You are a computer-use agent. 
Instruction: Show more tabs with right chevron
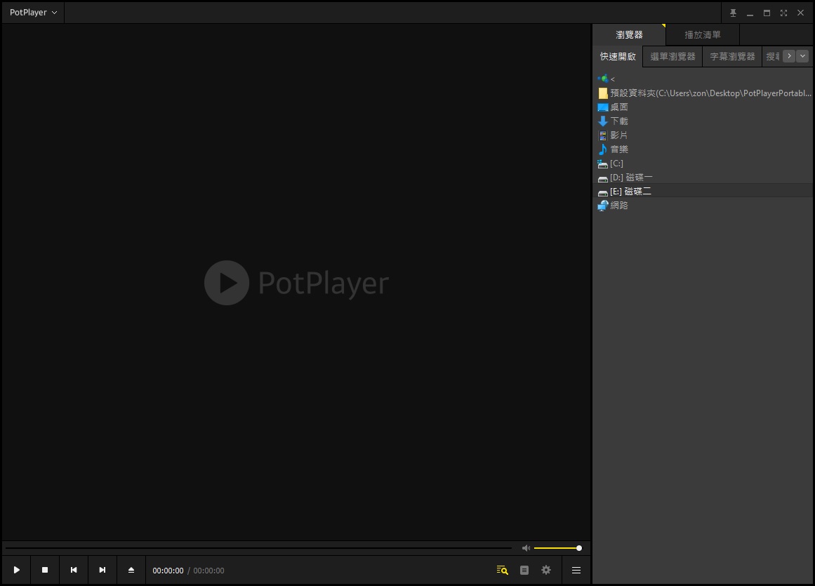pos(789,56)
